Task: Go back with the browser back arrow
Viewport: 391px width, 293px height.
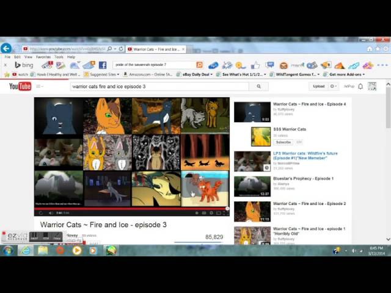Action: [6, 49]
